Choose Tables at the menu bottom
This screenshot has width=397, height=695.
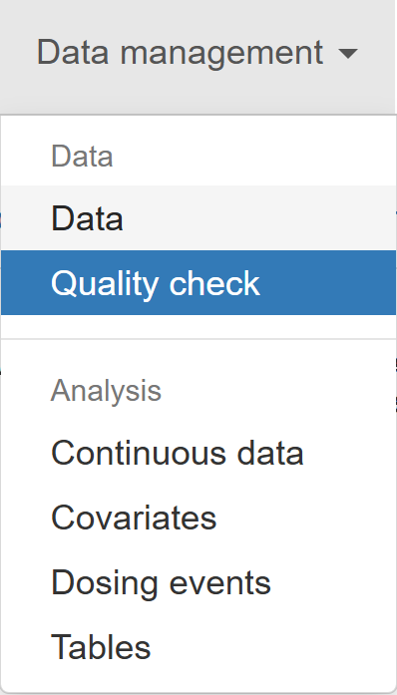pyautogui.click(x=198, y=647)
